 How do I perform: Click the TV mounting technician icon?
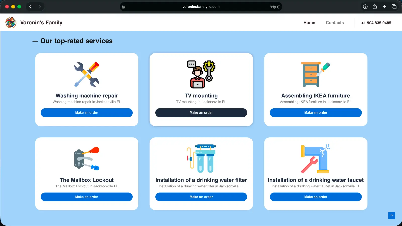[201, 74]
